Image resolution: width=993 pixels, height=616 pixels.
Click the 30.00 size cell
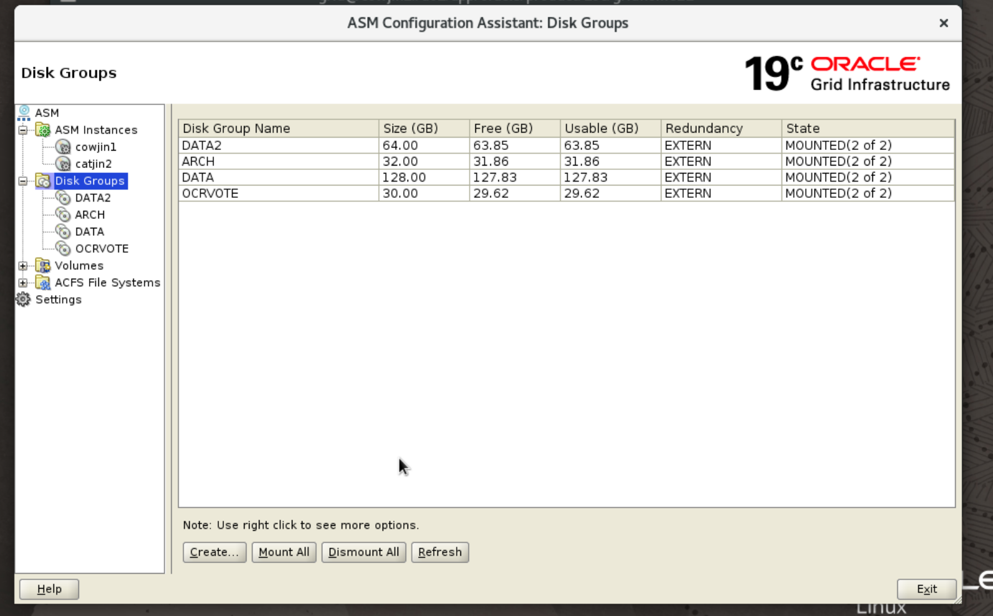424,194
